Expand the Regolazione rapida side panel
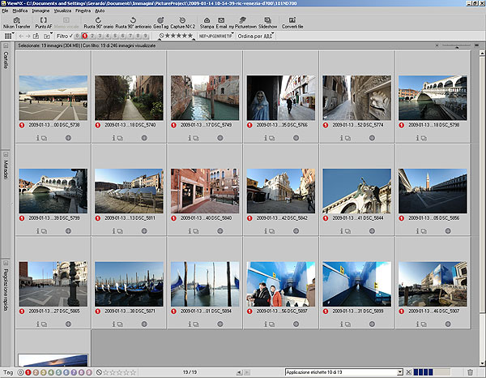The width and height of the screenshot is (486, 378). (6, 263)
